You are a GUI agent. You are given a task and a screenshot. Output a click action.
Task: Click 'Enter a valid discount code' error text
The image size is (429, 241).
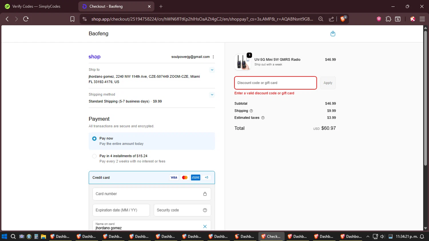[x=264, y=93]
